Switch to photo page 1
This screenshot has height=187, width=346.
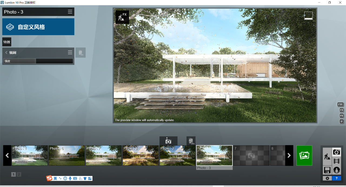14,174
